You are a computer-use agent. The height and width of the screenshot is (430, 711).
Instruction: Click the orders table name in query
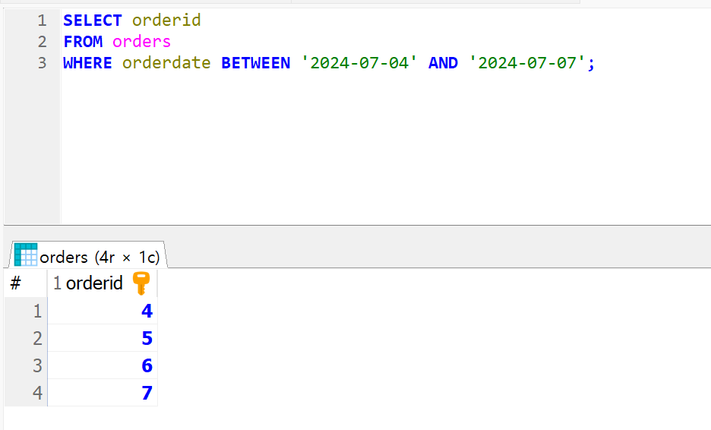pyautogui.click(x=141, y=42)
